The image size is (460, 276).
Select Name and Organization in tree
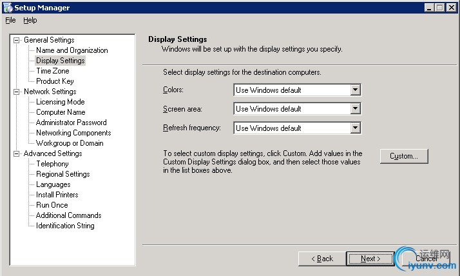coord(72,50)
